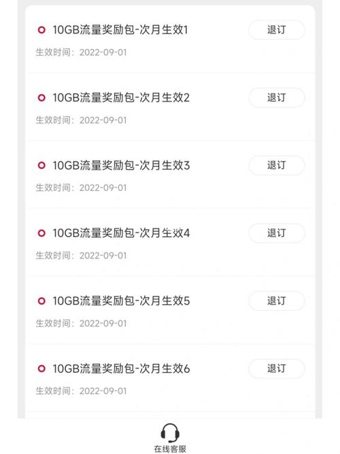The height and width of the screenshot is (454, 340).
Task: Click red circle beside 次月生效1 package
Action: [x=41, y=30]
